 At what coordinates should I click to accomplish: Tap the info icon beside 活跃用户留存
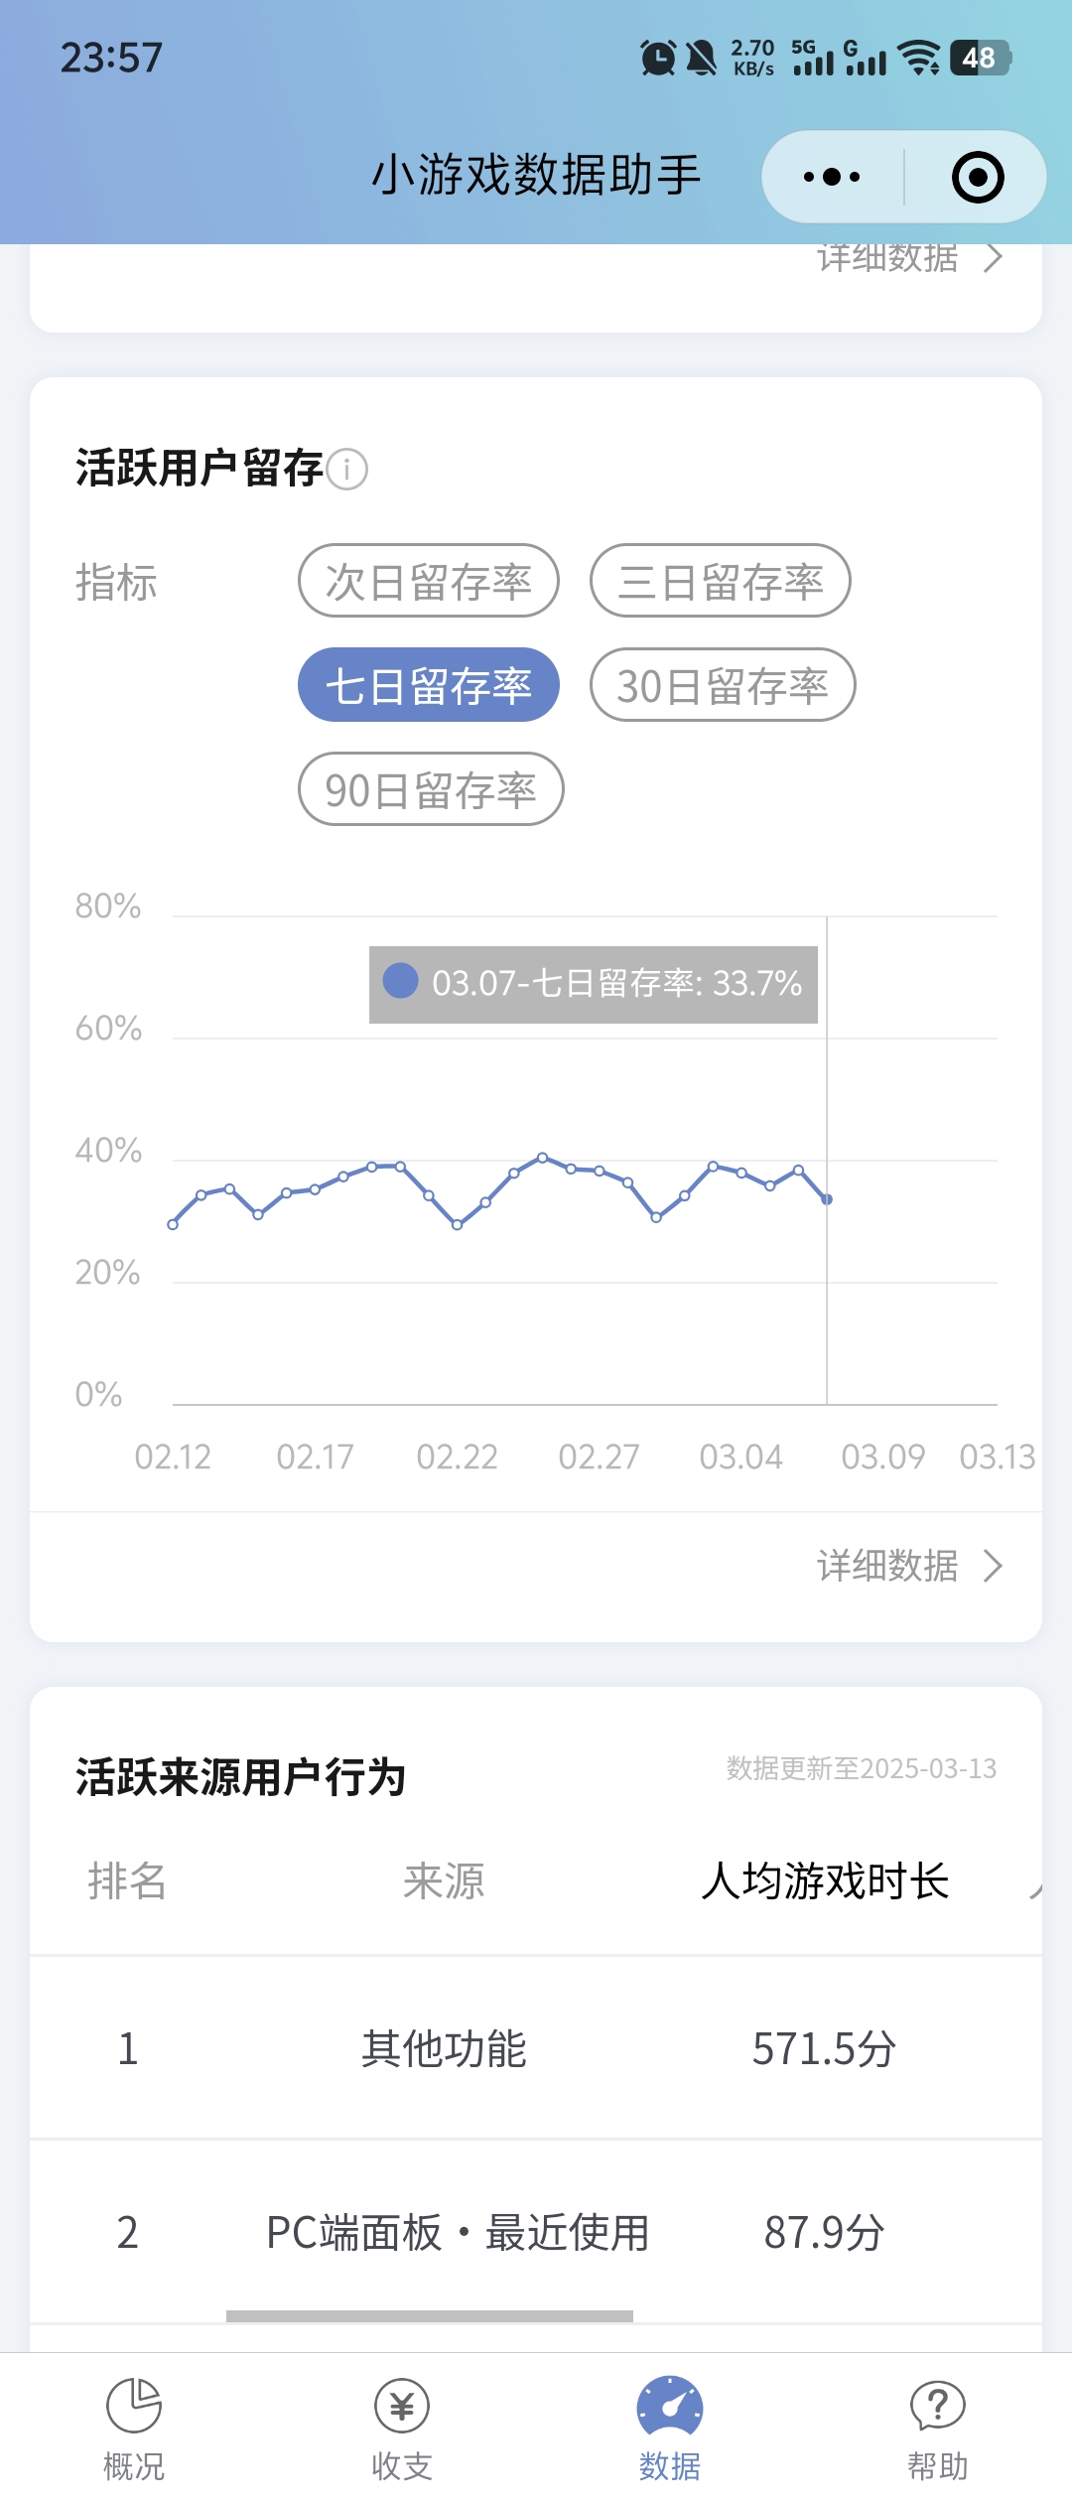(347, 469)
